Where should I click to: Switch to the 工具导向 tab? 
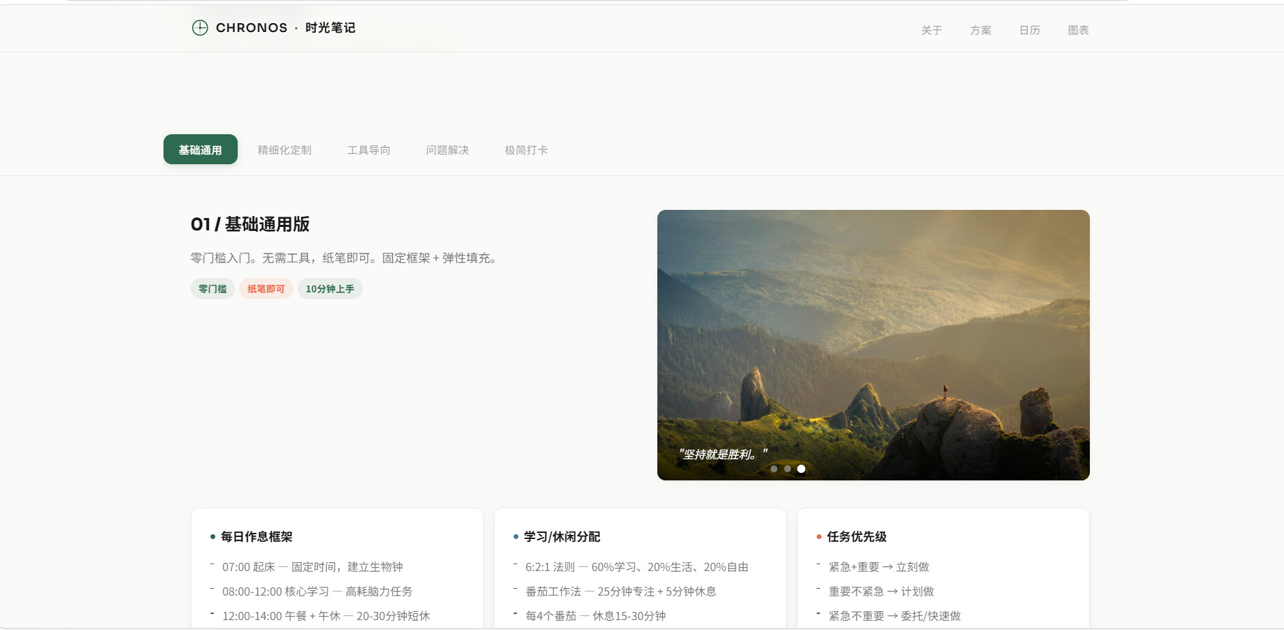pyautogui.click(x=369, y=150)
